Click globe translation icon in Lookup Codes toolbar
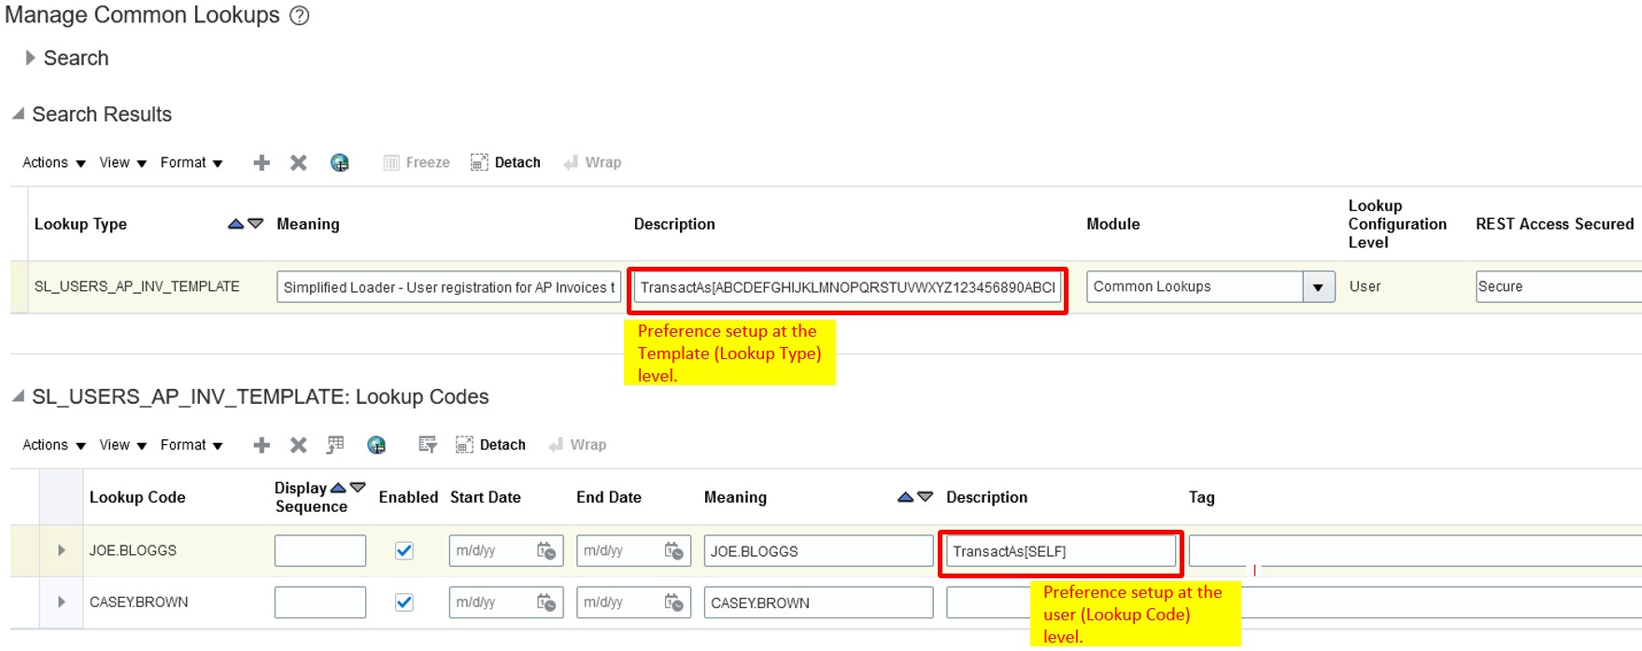Screen dimensions: 1642x651 point(376,445)
